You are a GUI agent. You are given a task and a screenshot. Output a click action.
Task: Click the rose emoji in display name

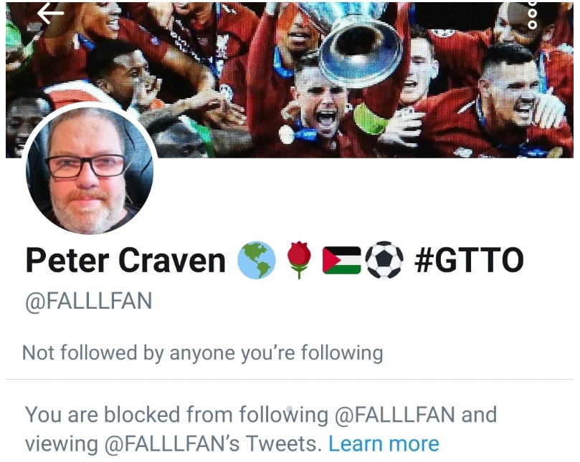point(299,260)
